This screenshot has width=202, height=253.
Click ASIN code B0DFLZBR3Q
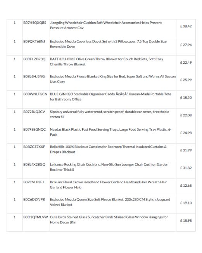[x=35, y=59]
